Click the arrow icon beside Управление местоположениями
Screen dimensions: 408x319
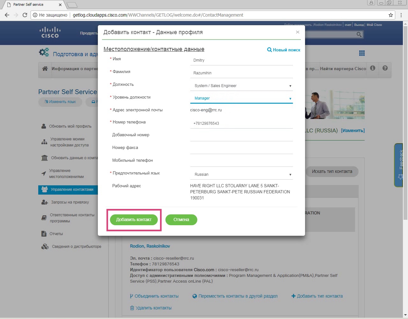point(44,174)
